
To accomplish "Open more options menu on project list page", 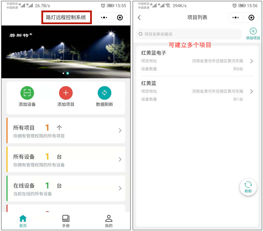I will (x=235, y=18).
